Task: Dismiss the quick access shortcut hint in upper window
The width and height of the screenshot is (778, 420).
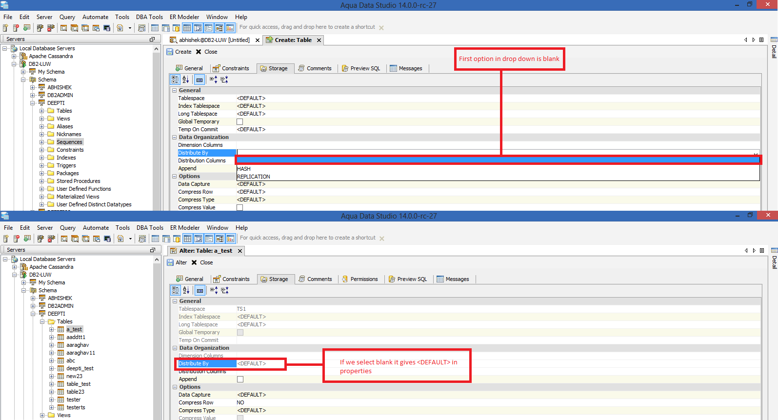Action: coord(381,28)
